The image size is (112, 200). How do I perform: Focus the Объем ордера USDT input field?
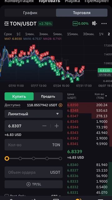coord(34,172)
